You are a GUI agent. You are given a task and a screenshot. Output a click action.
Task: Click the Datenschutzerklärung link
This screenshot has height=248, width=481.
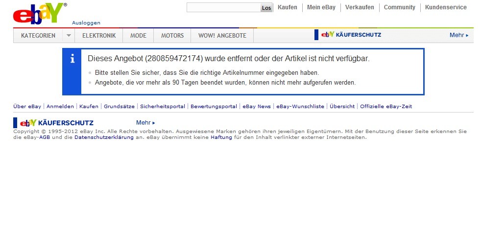[x=104, y=137]
